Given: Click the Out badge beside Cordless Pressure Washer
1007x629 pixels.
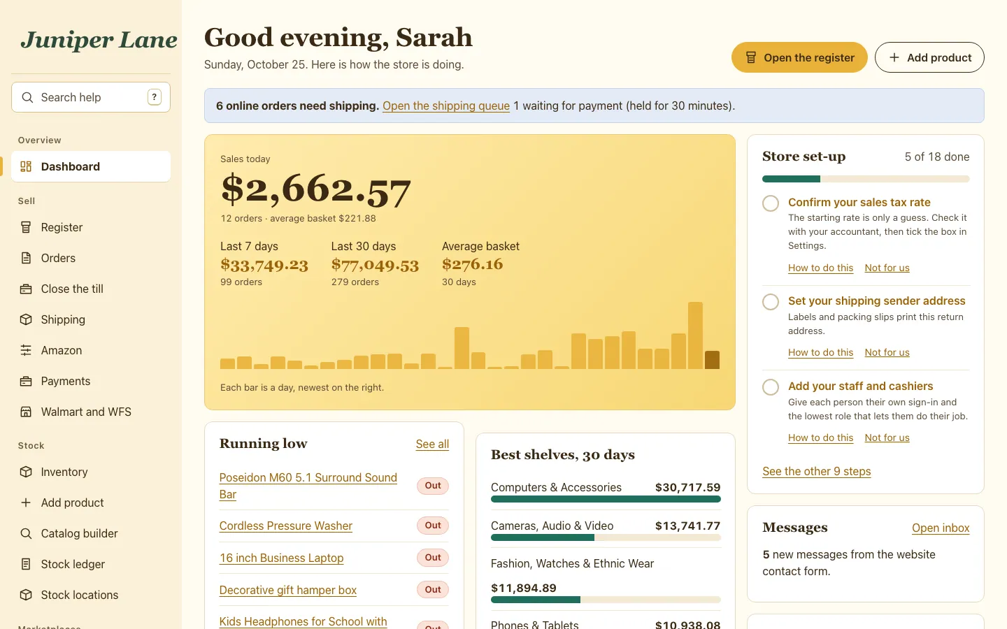Looking at the screenshot, I should [433, 526].
